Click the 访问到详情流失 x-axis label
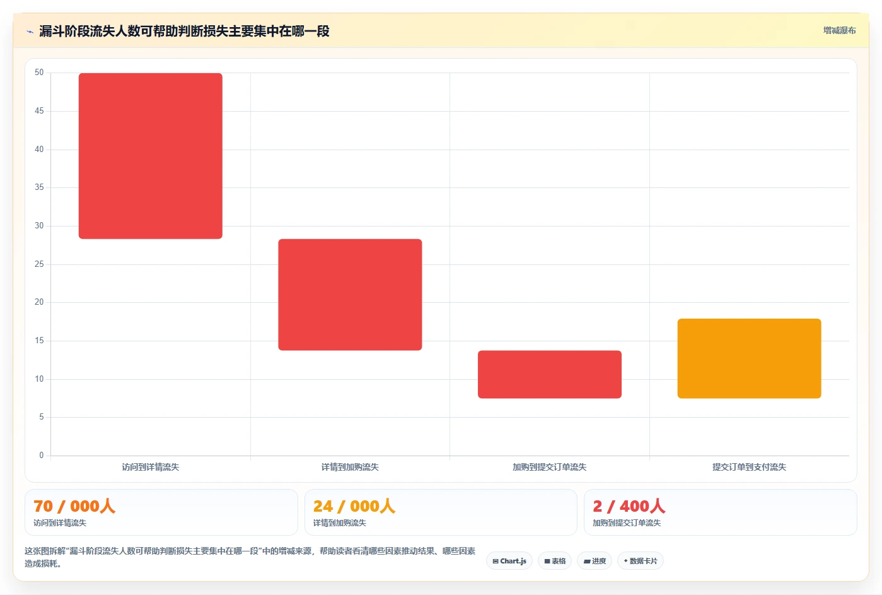 (x=151, y=467)
